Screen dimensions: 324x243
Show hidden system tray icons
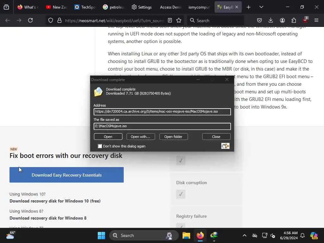[245, 235]
